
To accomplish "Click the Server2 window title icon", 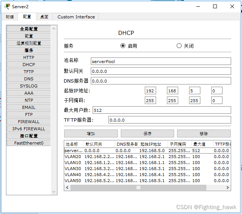I will (7, 6).
